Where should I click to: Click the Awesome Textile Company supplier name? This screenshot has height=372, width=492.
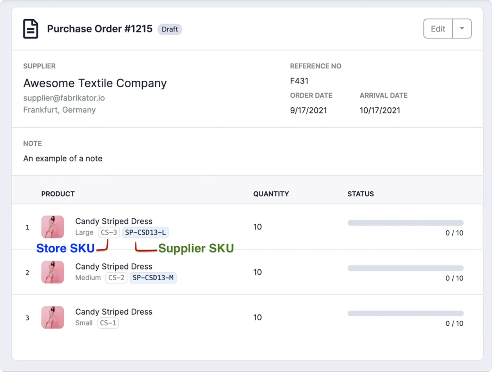pos(95,83)
